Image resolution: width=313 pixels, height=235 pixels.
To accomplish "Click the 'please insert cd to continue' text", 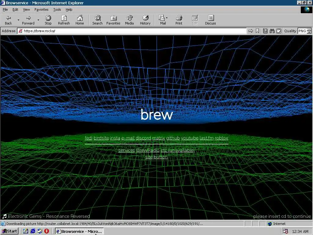I will [x=282, y=216].
